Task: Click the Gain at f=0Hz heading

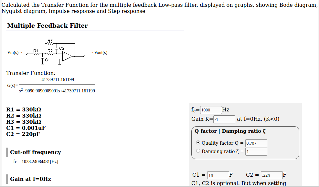Action: point(30,179)
